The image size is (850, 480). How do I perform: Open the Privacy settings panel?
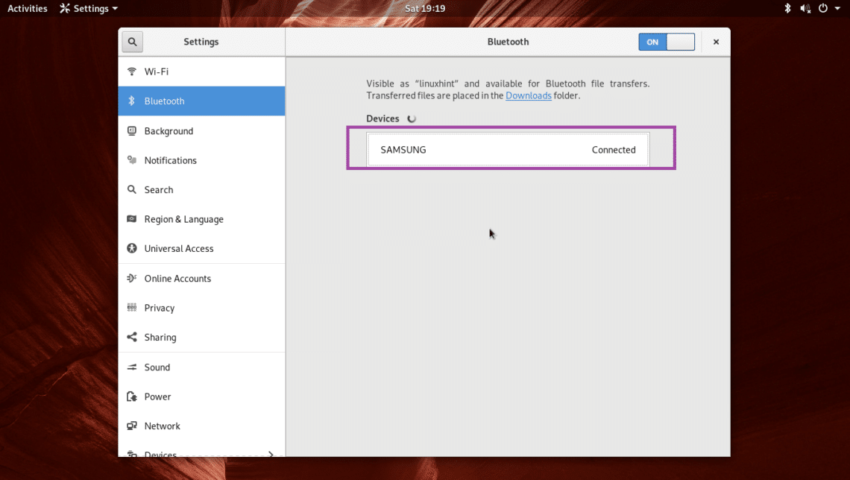(x=159, y=308)
